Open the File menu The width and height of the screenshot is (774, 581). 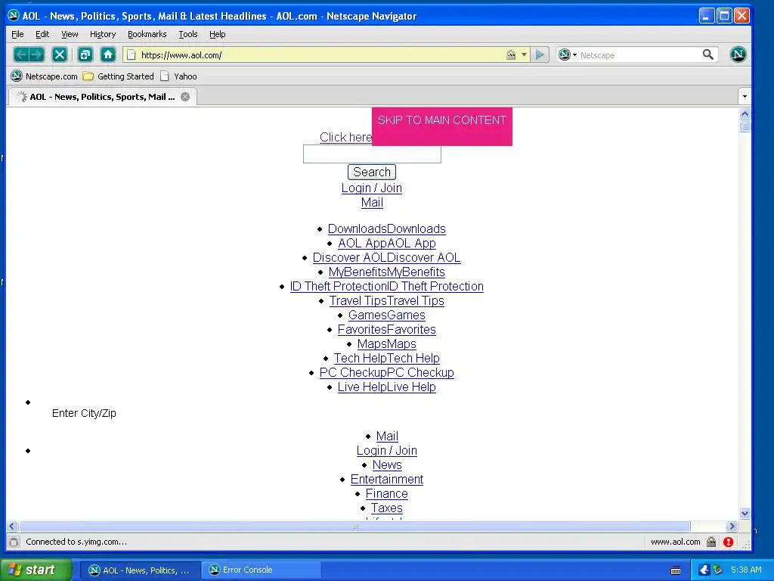coord(17,34)
